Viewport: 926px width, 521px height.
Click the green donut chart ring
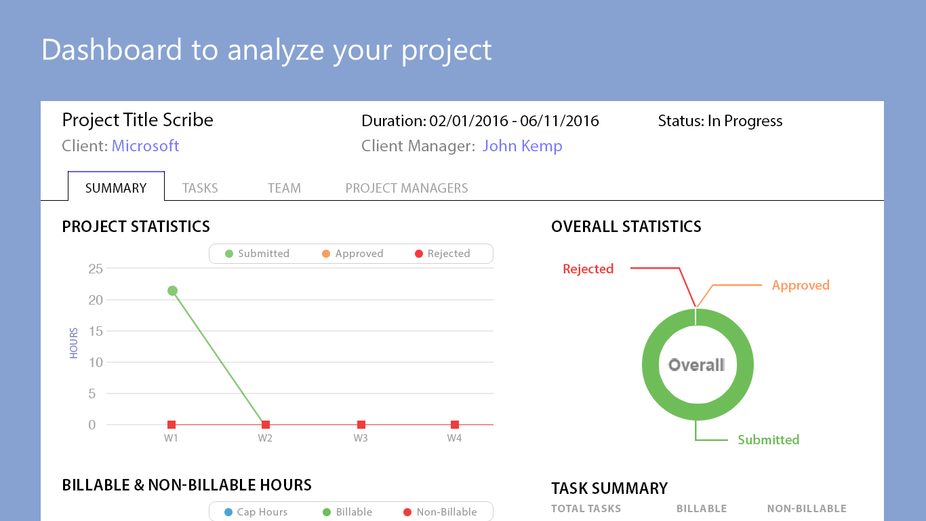pos(651,365)
